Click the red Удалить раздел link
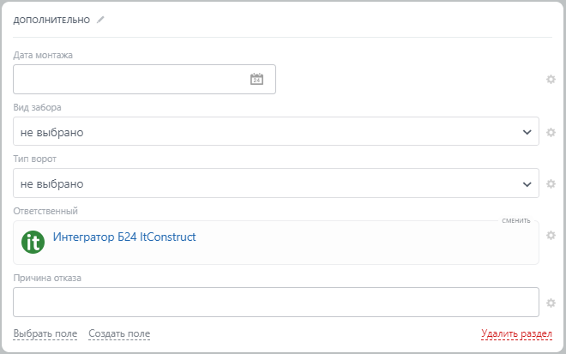 click(516, 333)
